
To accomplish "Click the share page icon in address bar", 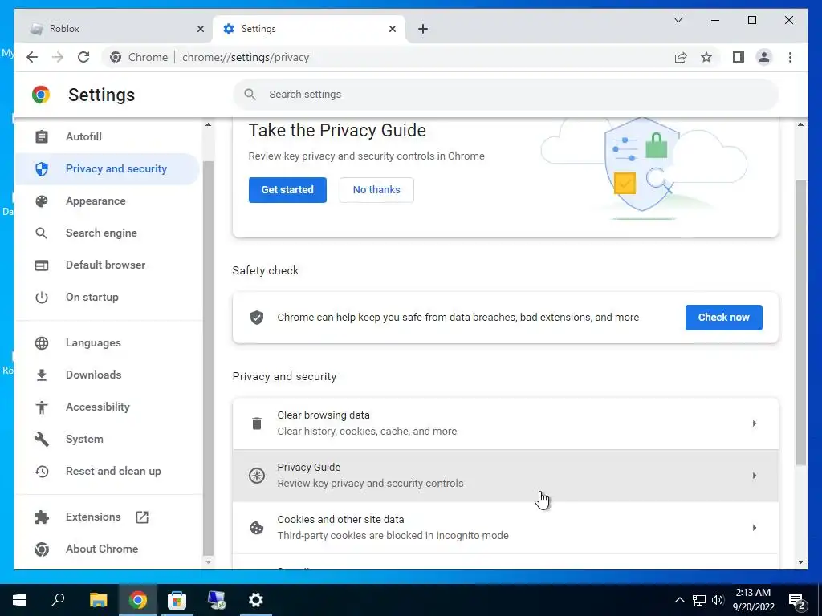I will (x=681, y=57).
